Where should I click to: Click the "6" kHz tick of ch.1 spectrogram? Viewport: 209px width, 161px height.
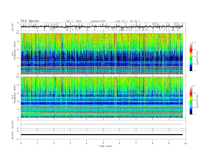18,50
